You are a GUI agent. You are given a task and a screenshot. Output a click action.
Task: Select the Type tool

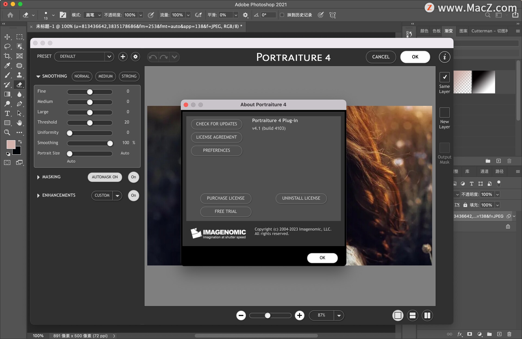pyautogui.click(x=7, y=113)
